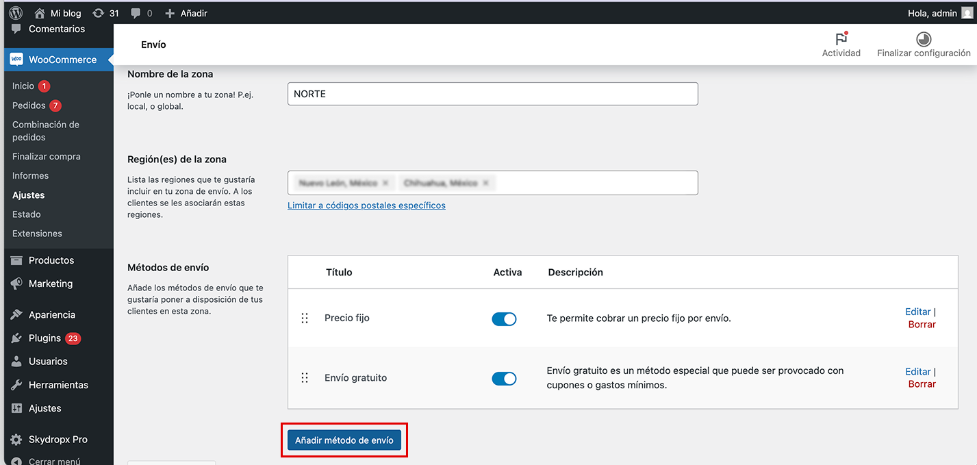Click the Inicio 1 notification badge
Viewport: 977px width, 465px height.
[44, 86]
